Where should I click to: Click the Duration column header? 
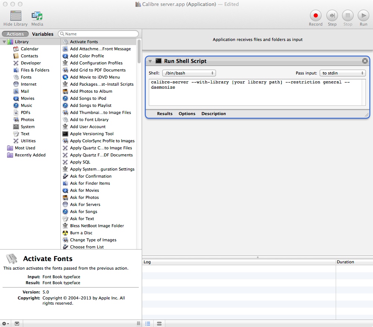[354, 262]
